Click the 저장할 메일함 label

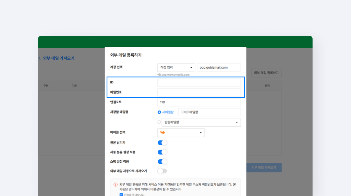click(119, 112)
